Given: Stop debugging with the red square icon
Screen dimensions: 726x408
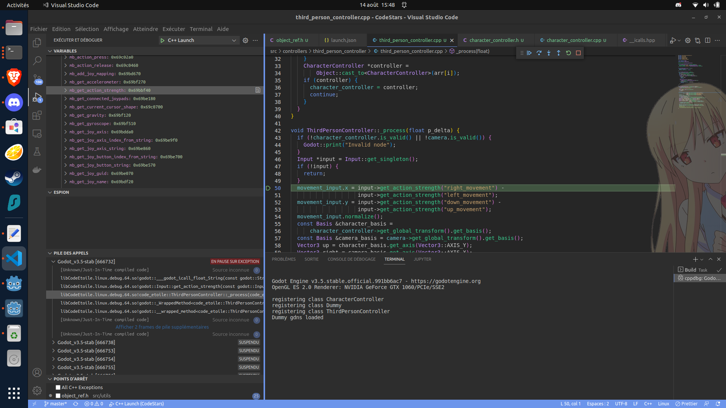Looking at the screenshot, I should 578,53.
